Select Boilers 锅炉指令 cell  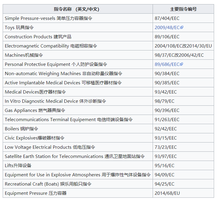click(x=78, y=129)
